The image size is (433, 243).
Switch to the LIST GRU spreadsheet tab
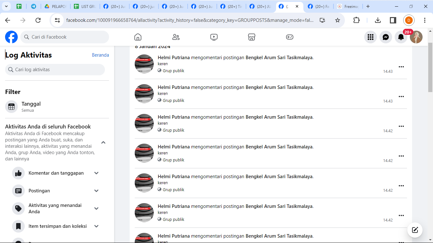85,6
